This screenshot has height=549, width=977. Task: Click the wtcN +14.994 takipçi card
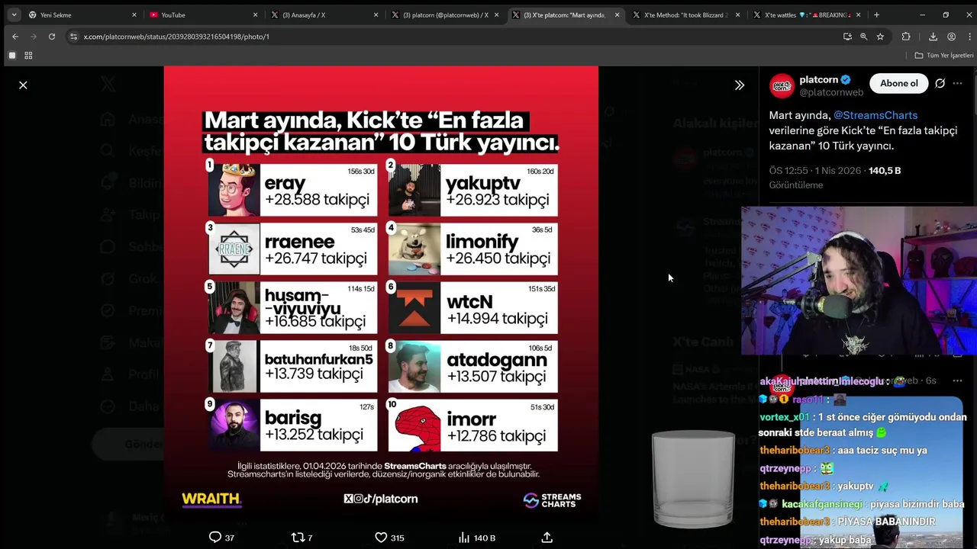pyautogui.click(x=472, y=308)
